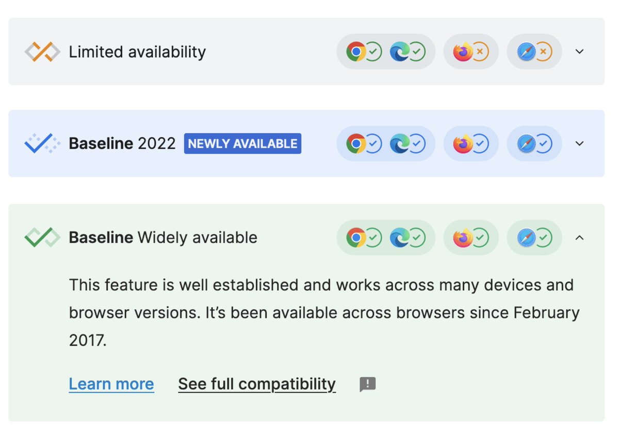Open the Learn more link
The width and height of the screenshot is (619, 436).
click(111, 384)
